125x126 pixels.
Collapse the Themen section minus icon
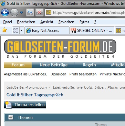[11, 117]
